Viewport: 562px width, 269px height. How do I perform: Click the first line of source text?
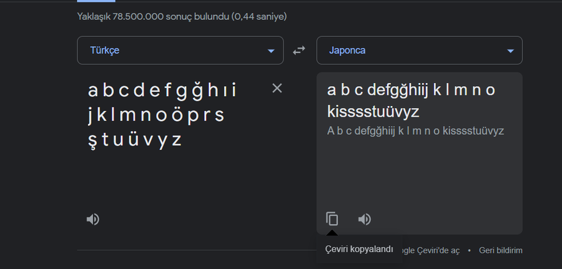pos(162,90)
